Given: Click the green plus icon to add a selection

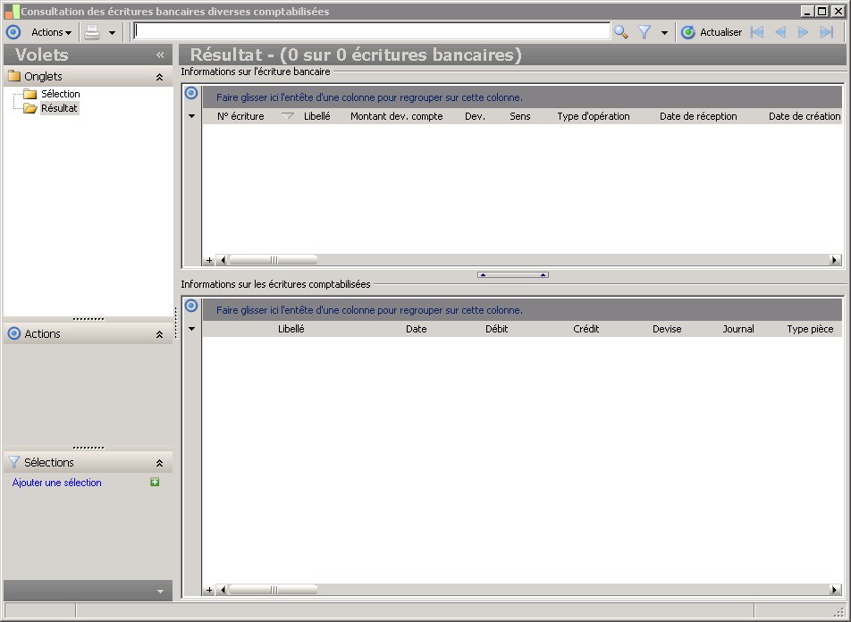Looking at the screenshot, I should pos(155,482).
